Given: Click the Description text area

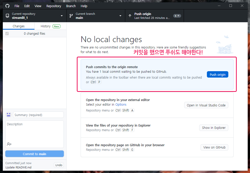Looking at the screenshot, I should pyautogui.click(x=35, y=134).
